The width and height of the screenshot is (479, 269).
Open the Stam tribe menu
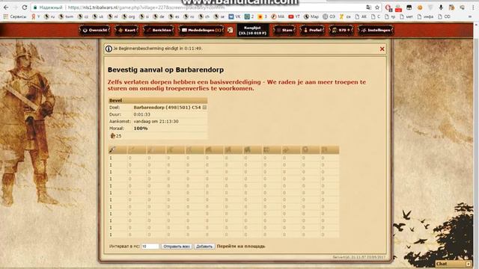tap(284, 30)
